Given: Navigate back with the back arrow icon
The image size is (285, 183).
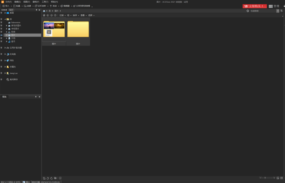Looking at the screenshot, I should pyautogui.click(x=48, y=16).
